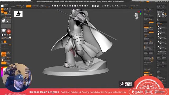This screenshot has width=169, height=95.
Task: Click the large orange button on top shelf
Action: click(29, 6)
